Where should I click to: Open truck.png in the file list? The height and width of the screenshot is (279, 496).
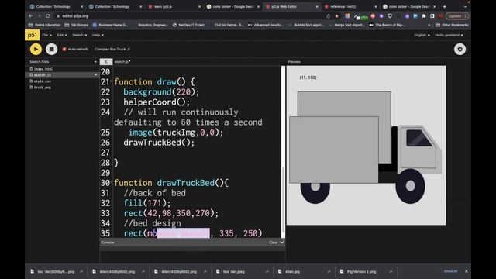[42, 88]
